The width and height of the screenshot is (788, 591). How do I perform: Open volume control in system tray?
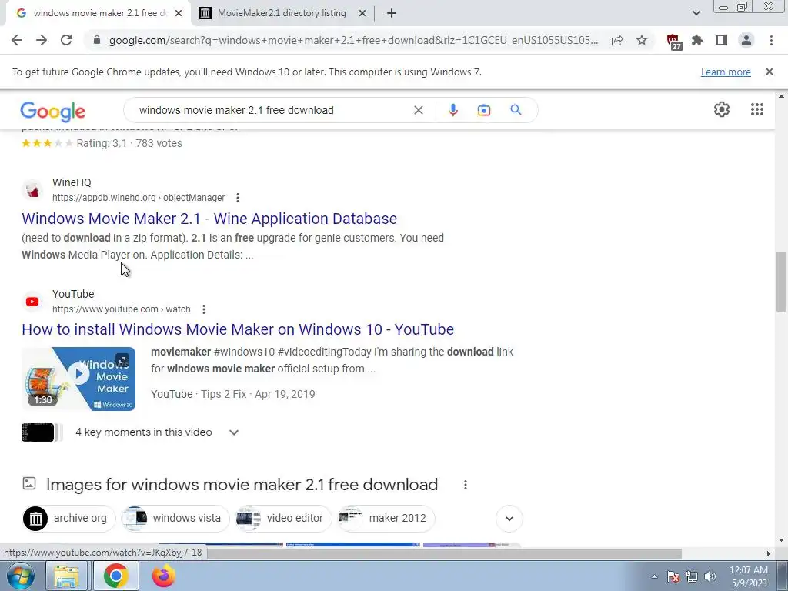coord(710,576)
